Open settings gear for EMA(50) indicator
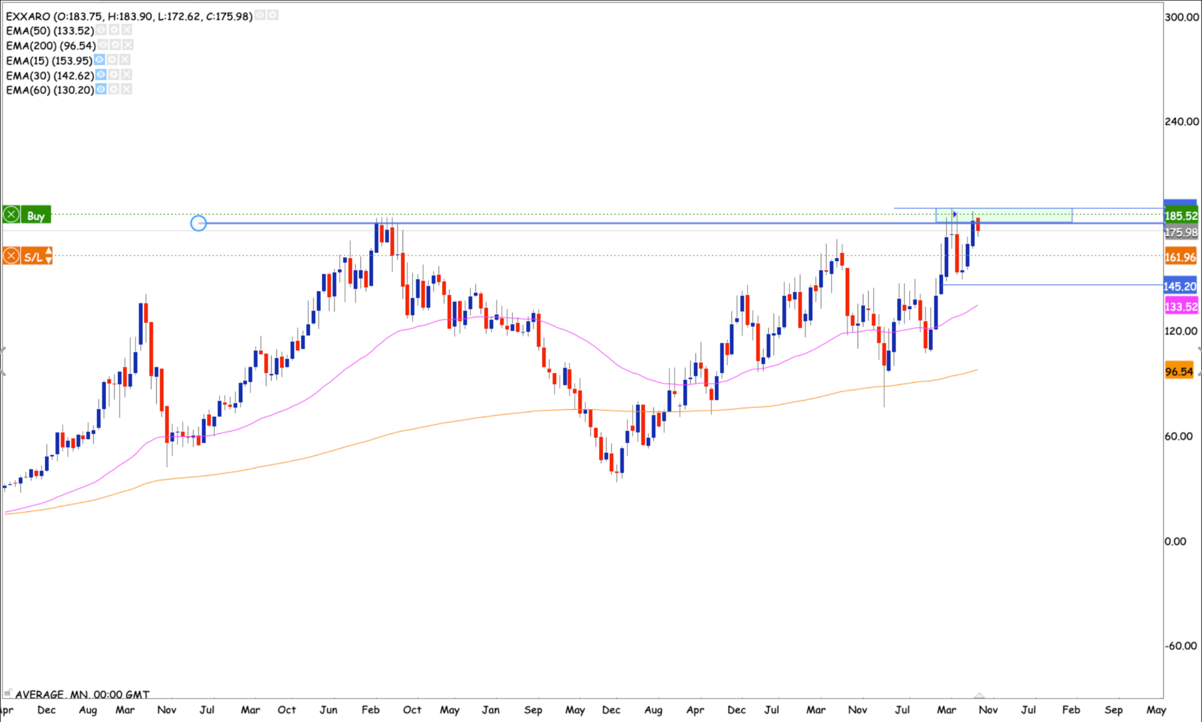The height and width of the screenshot is (722, 1202). coord(114,30)
